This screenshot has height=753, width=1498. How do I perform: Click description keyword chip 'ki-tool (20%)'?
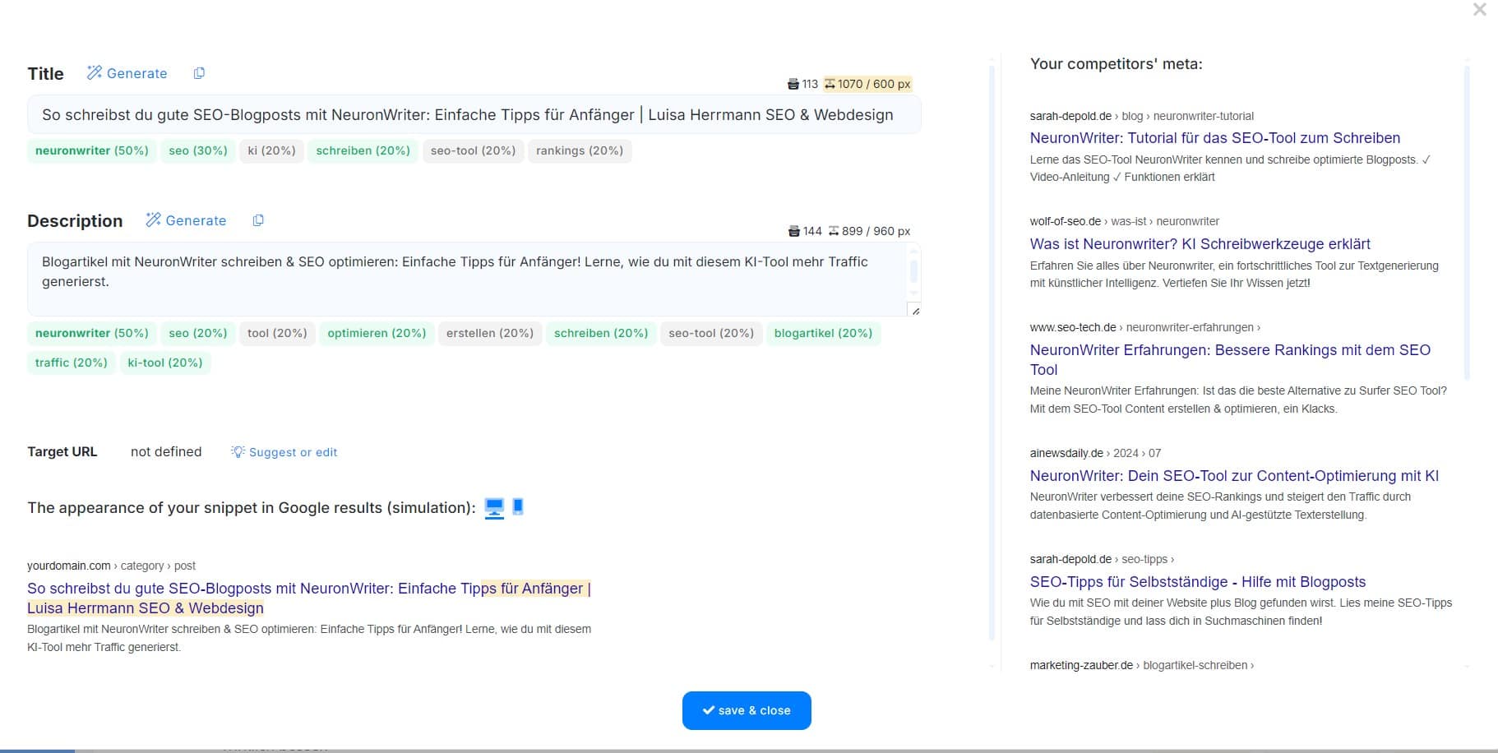point(165,363)
